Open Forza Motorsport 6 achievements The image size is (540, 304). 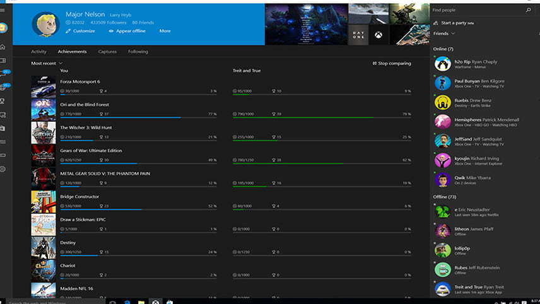tap(80, 81)
